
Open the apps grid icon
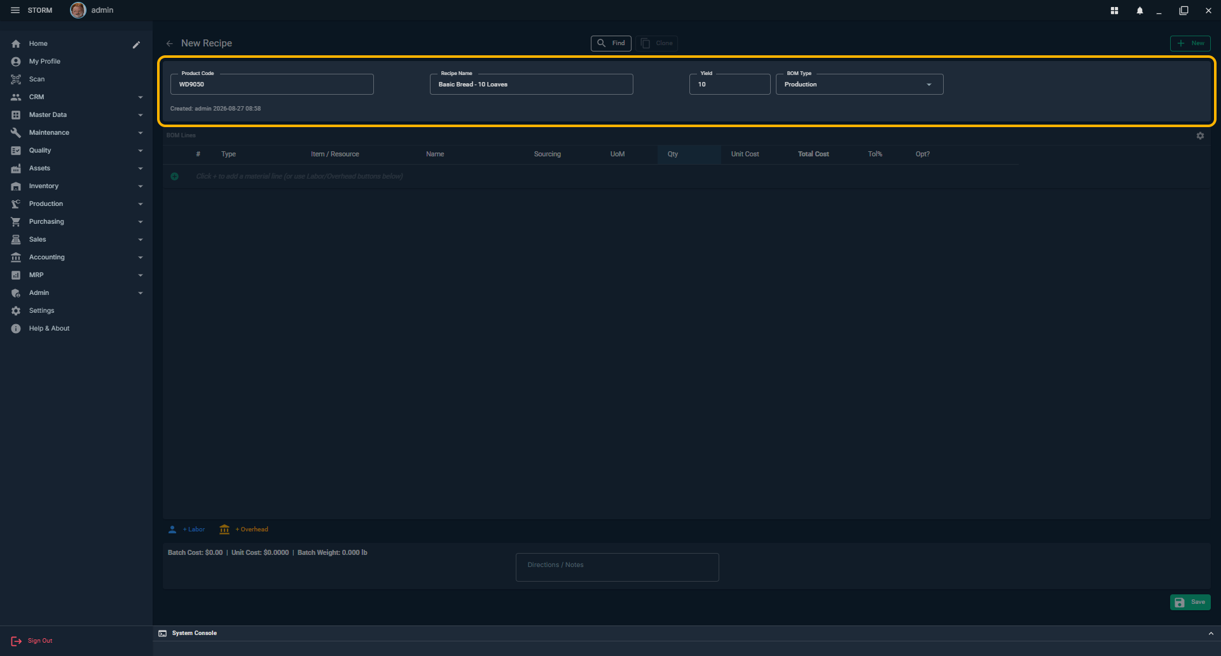[x=1114, y=11]
